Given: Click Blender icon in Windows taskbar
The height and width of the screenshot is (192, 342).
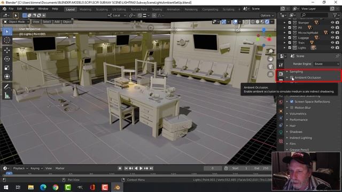Looking at the screenshot, I should pyautogui.click(x=117, y=187).
